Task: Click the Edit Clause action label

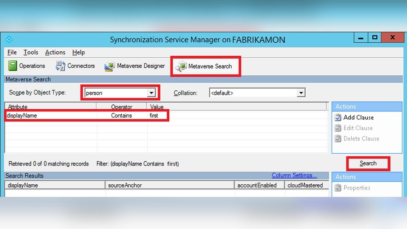Action: click(358, 128)
